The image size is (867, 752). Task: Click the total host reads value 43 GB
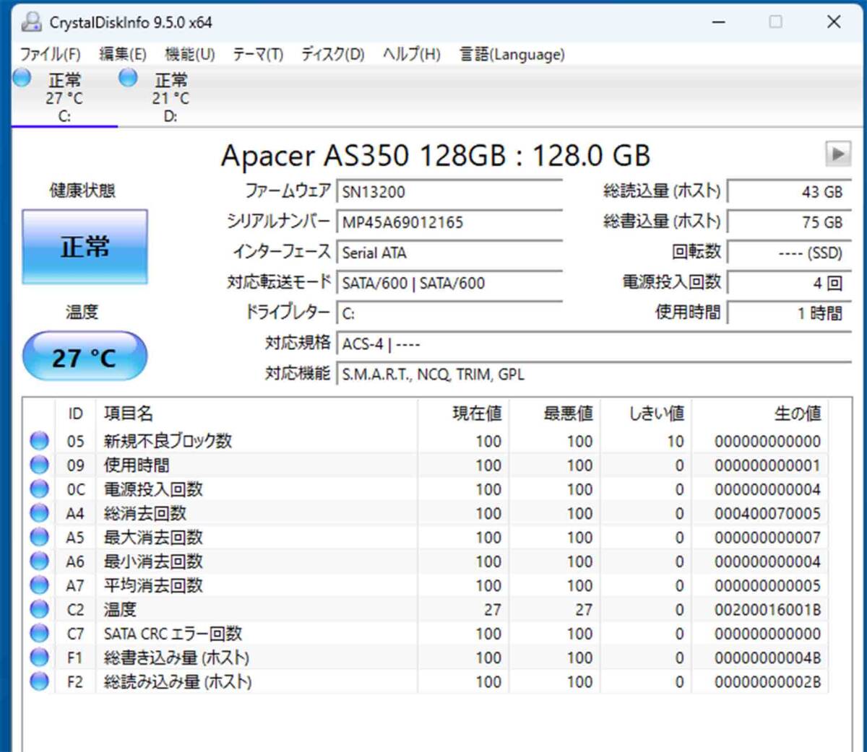coord(789,192)
